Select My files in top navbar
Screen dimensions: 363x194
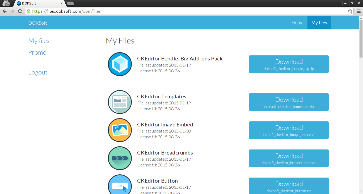tap(319, 23)
